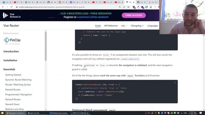Image resolution: width=205 pixels, height=115 pixels.
Task: Click the ENG language indicator in tray
Action: point(185,113)
